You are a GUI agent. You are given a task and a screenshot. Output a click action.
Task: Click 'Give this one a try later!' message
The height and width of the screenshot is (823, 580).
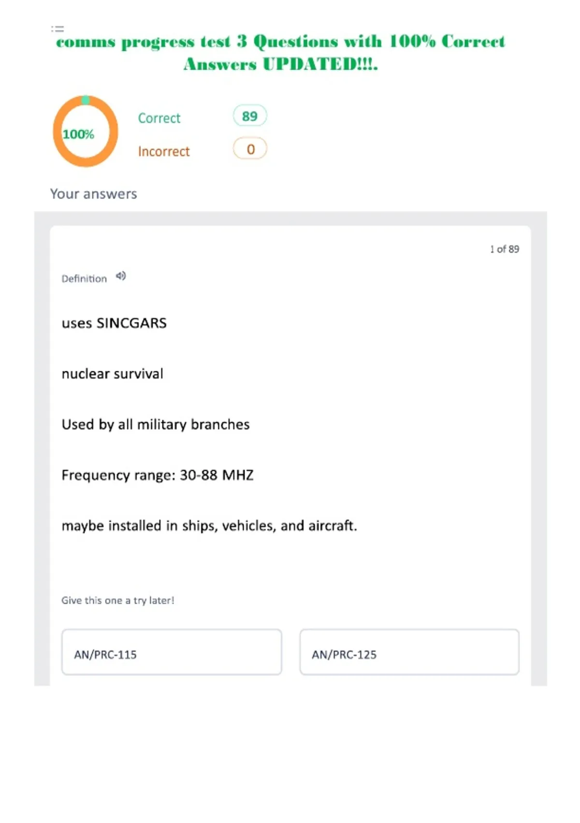pyautogui.click(x=118, y=600)
